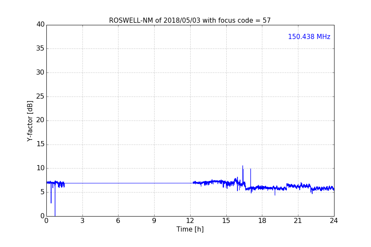Click the y-axis tick label '5'
371x247 pixels.
click(x=43, y=192)
